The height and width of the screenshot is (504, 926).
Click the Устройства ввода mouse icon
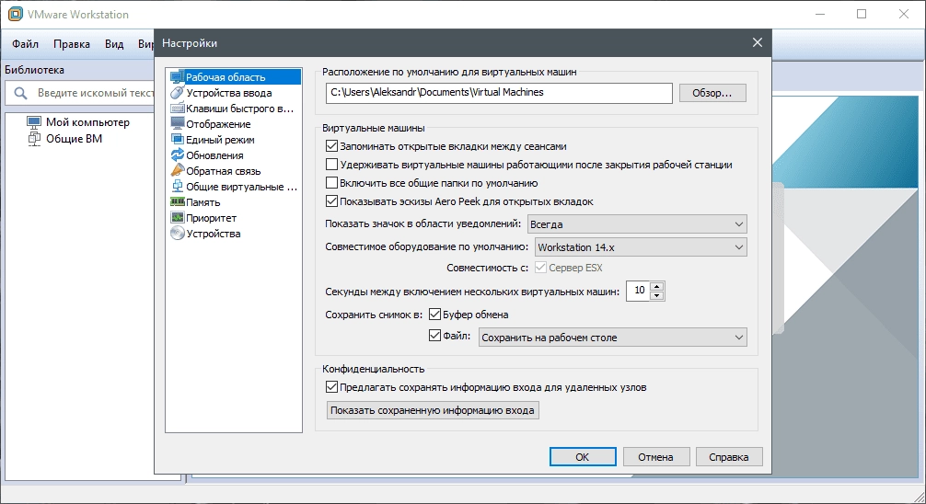pyautogui.click(x=177, y=93)
